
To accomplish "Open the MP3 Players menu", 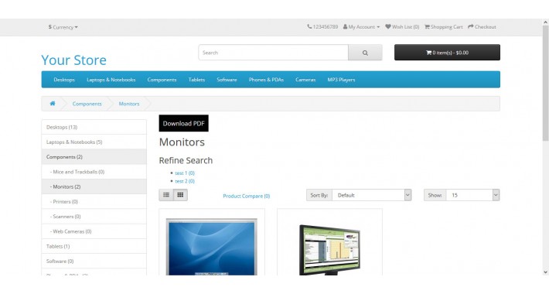I will tap(341, 80).
